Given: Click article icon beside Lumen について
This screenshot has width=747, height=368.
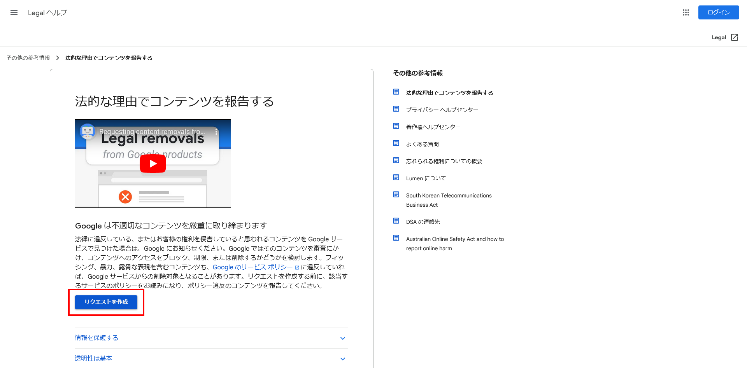Looking at the screenshot, I should 396,178.
